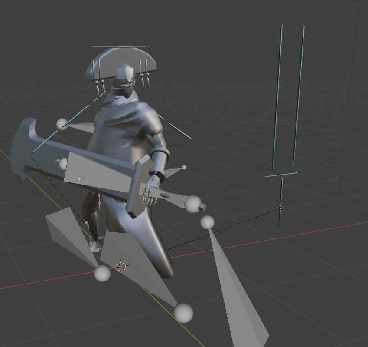Select the sword's cylindrical pommel end
Viewport: 368px width, 347px height.
pyautogui.click(x=202, y=207)
